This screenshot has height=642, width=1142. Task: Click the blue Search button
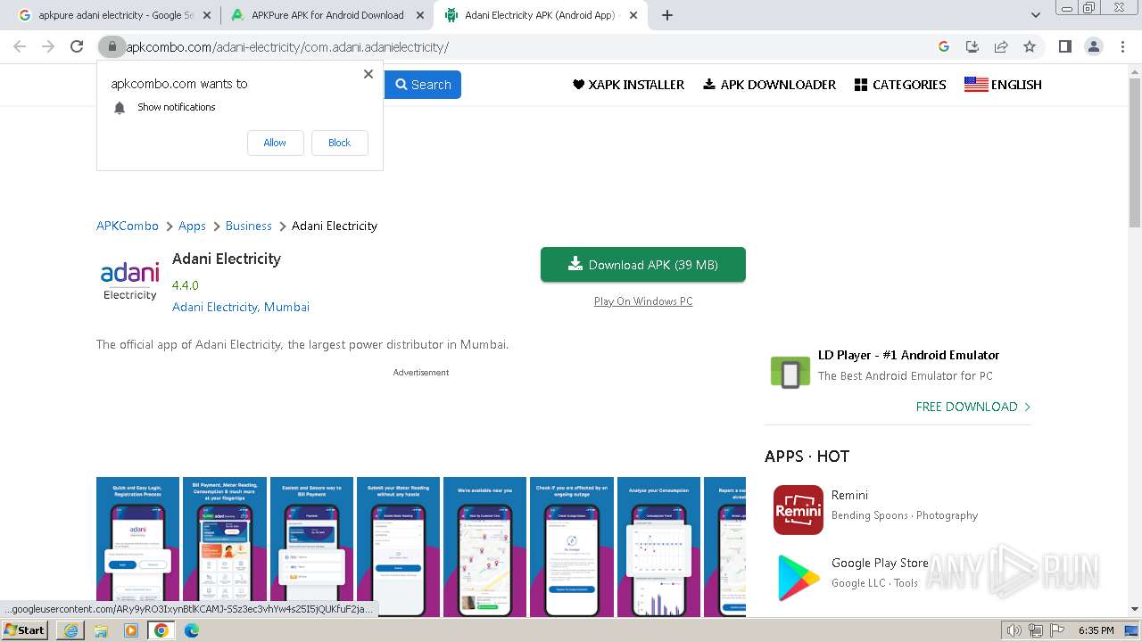[423, 85]
